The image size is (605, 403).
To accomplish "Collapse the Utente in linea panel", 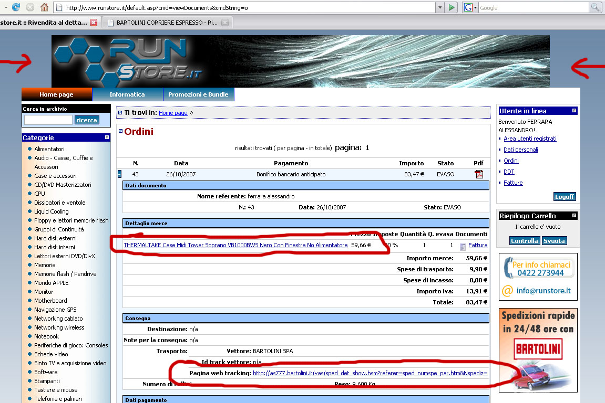I will [574, 111].
